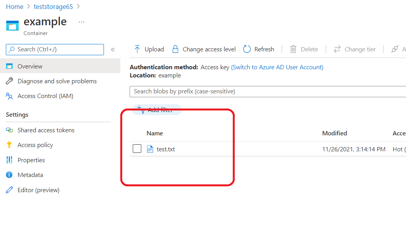Screen dimensions: 406x226
Task: Click the wrench icon for Diagnose
Action: [9, 81]
